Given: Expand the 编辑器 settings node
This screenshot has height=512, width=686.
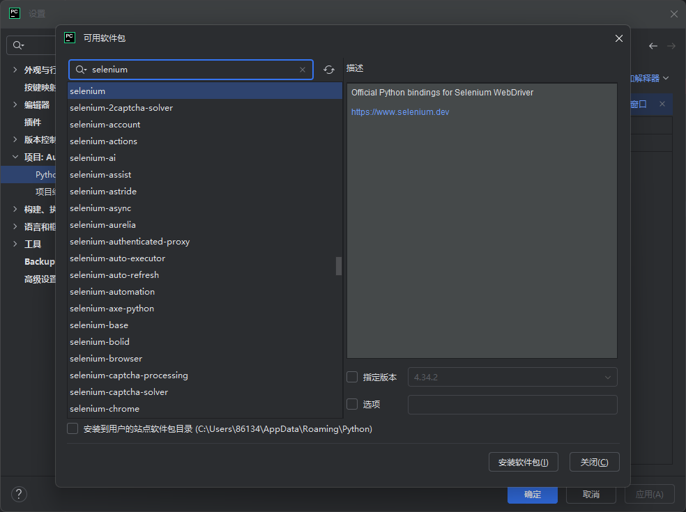Looking at the screenshot, I should point(15,104).
